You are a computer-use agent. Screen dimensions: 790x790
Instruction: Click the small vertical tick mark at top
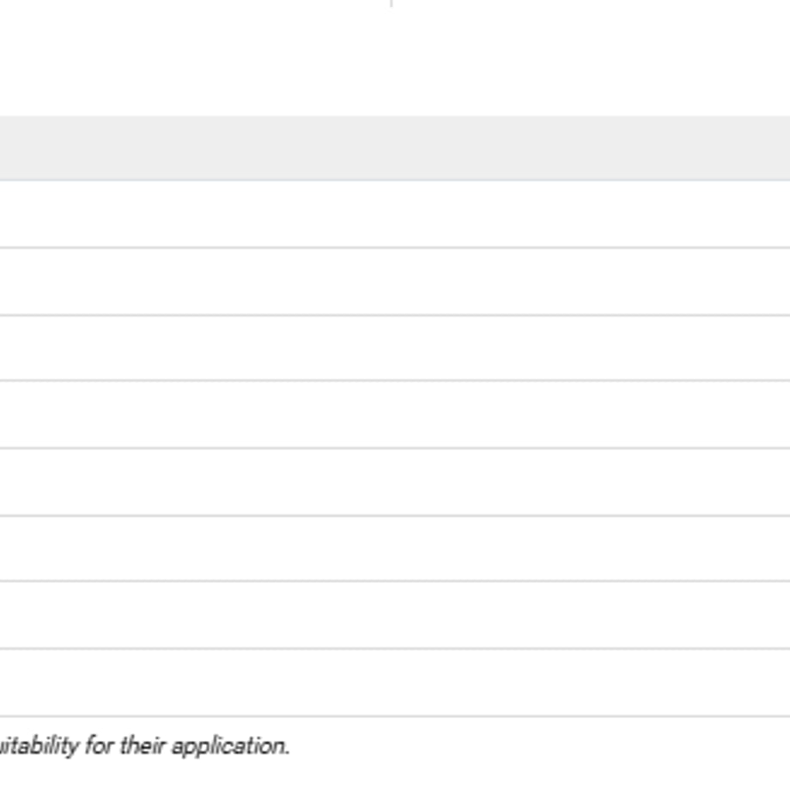point(392,3)
